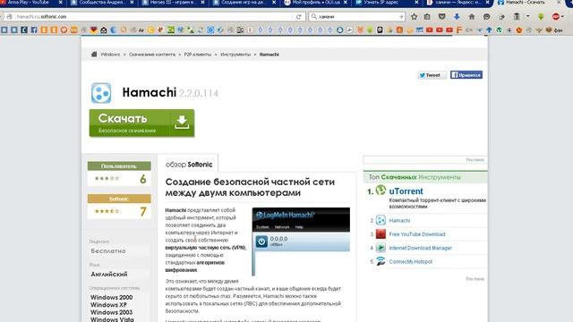Close the 'Anna Play - YouTube' tab
The width and height of the screenshot is (573, 322).
pyautogui.click(x=60, y=3)
